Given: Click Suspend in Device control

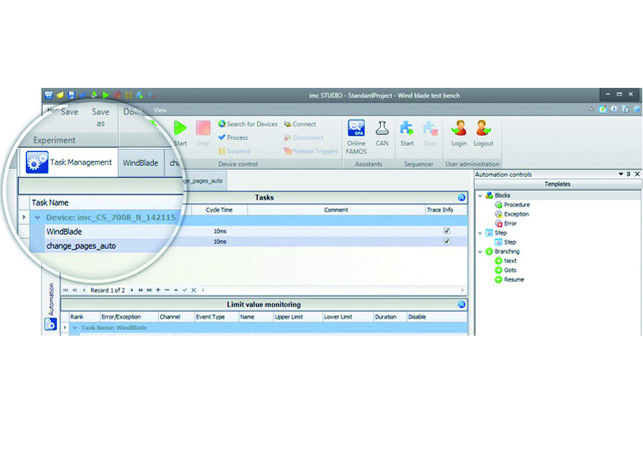Looking at the screenshot, I should 234,151.
